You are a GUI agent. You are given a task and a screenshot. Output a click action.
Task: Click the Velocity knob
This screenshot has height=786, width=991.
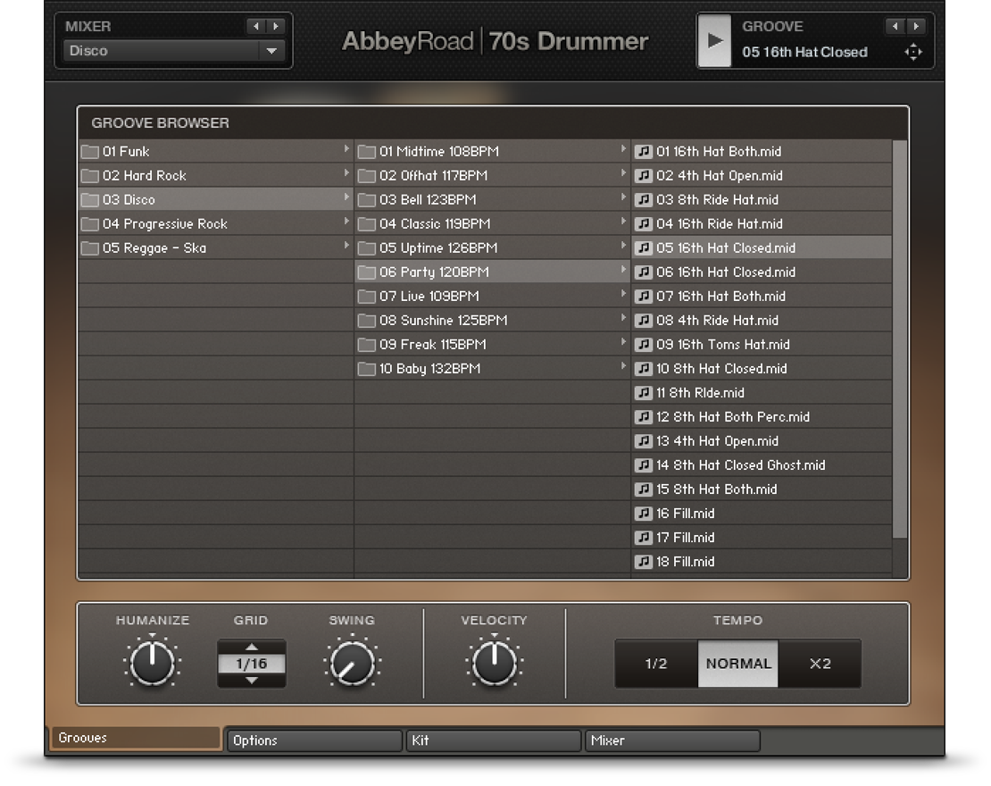click(x=495, y=663)
